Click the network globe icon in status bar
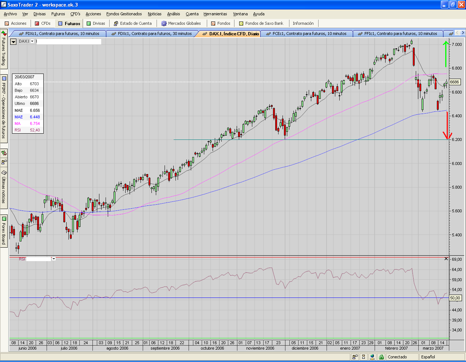This screenshot has width=466, height=362. coord(372,357)
